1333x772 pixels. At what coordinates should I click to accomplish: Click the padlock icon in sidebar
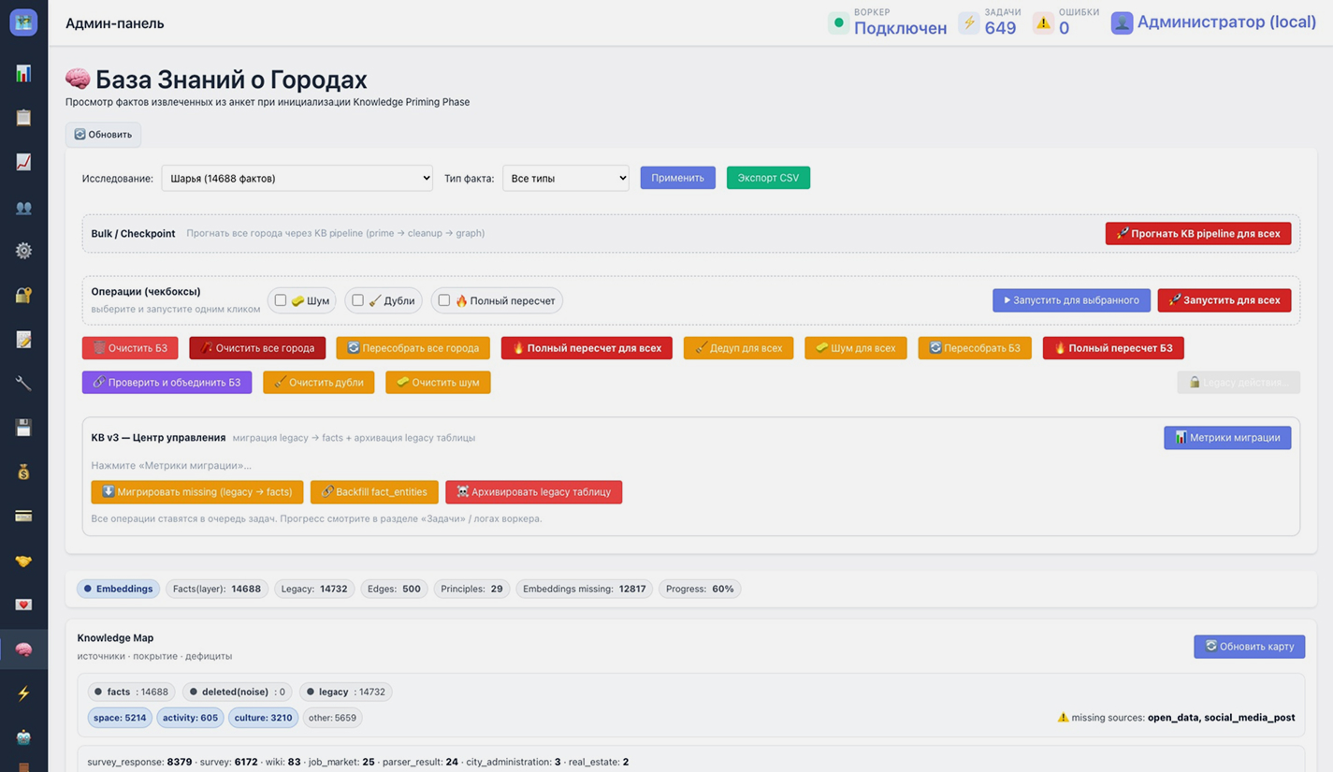(23, 295)
